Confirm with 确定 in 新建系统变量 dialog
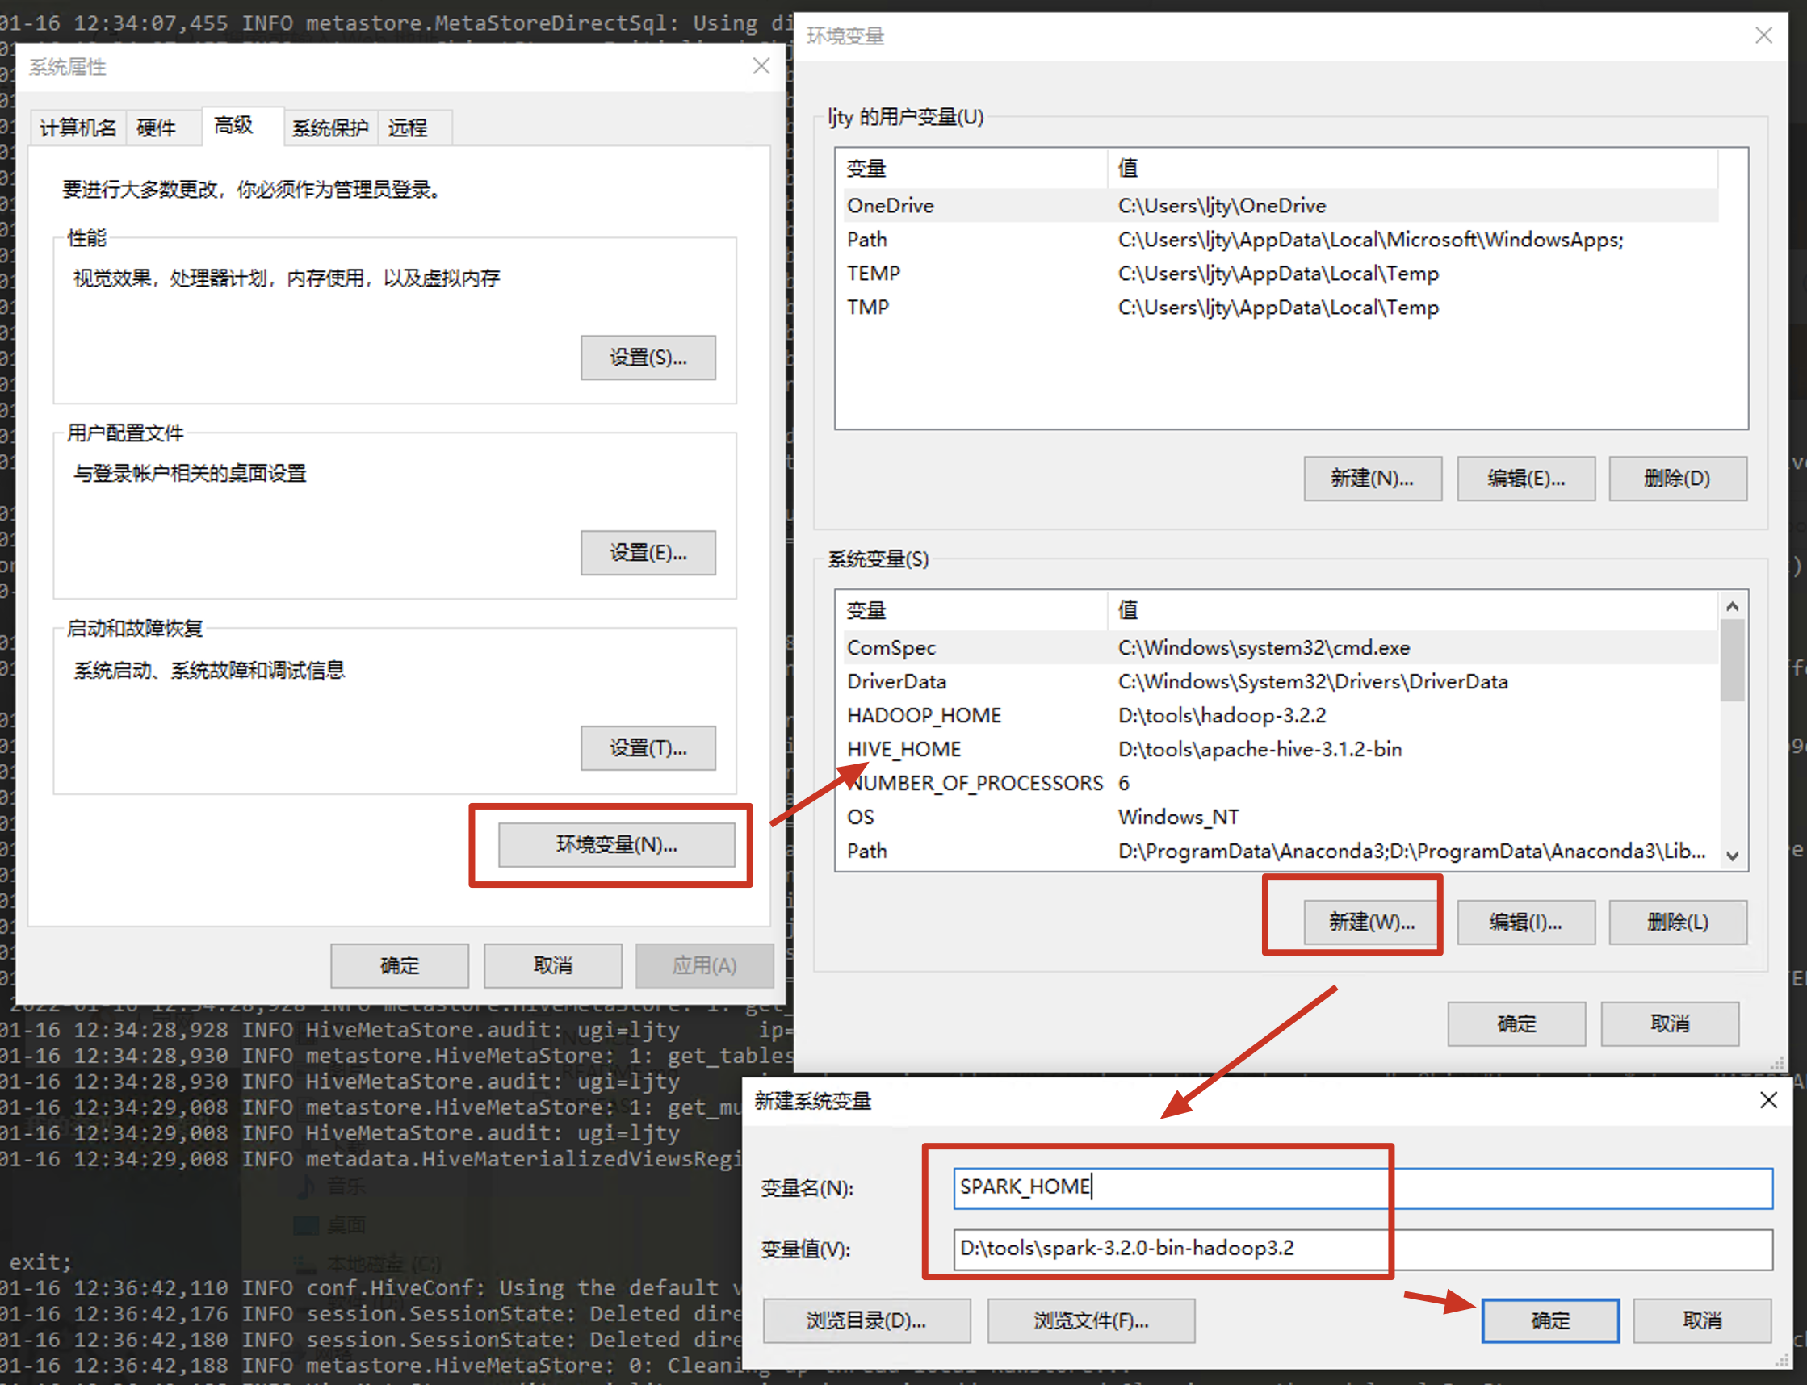 1551,1321
